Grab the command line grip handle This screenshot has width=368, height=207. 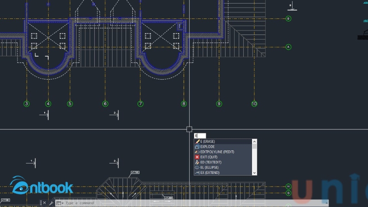pyautogui.click(x=40, y=203)
